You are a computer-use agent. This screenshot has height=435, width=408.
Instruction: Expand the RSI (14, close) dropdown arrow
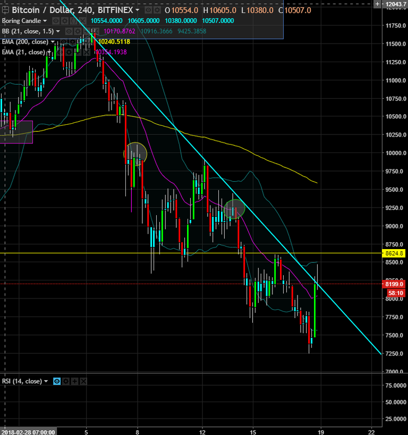[46, 381]
